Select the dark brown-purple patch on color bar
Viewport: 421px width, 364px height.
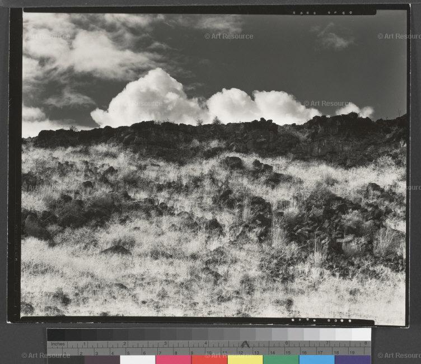pos(102,360)
